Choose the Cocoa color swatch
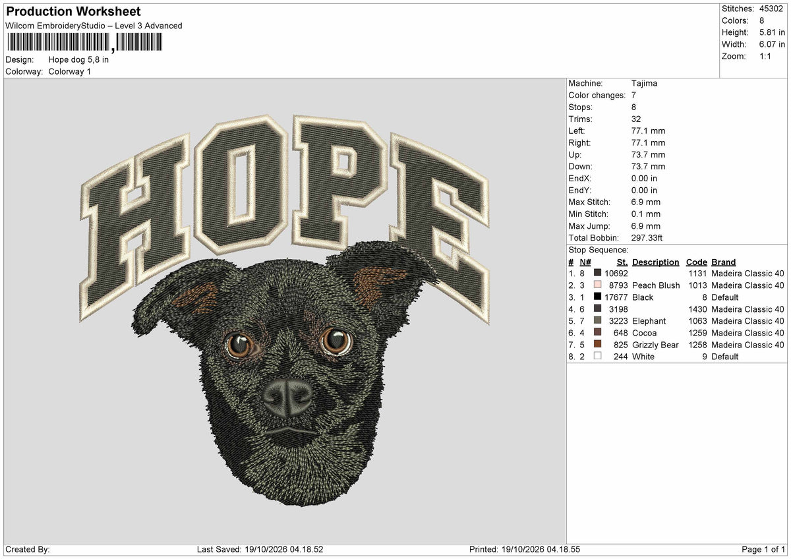 point(597,332)
